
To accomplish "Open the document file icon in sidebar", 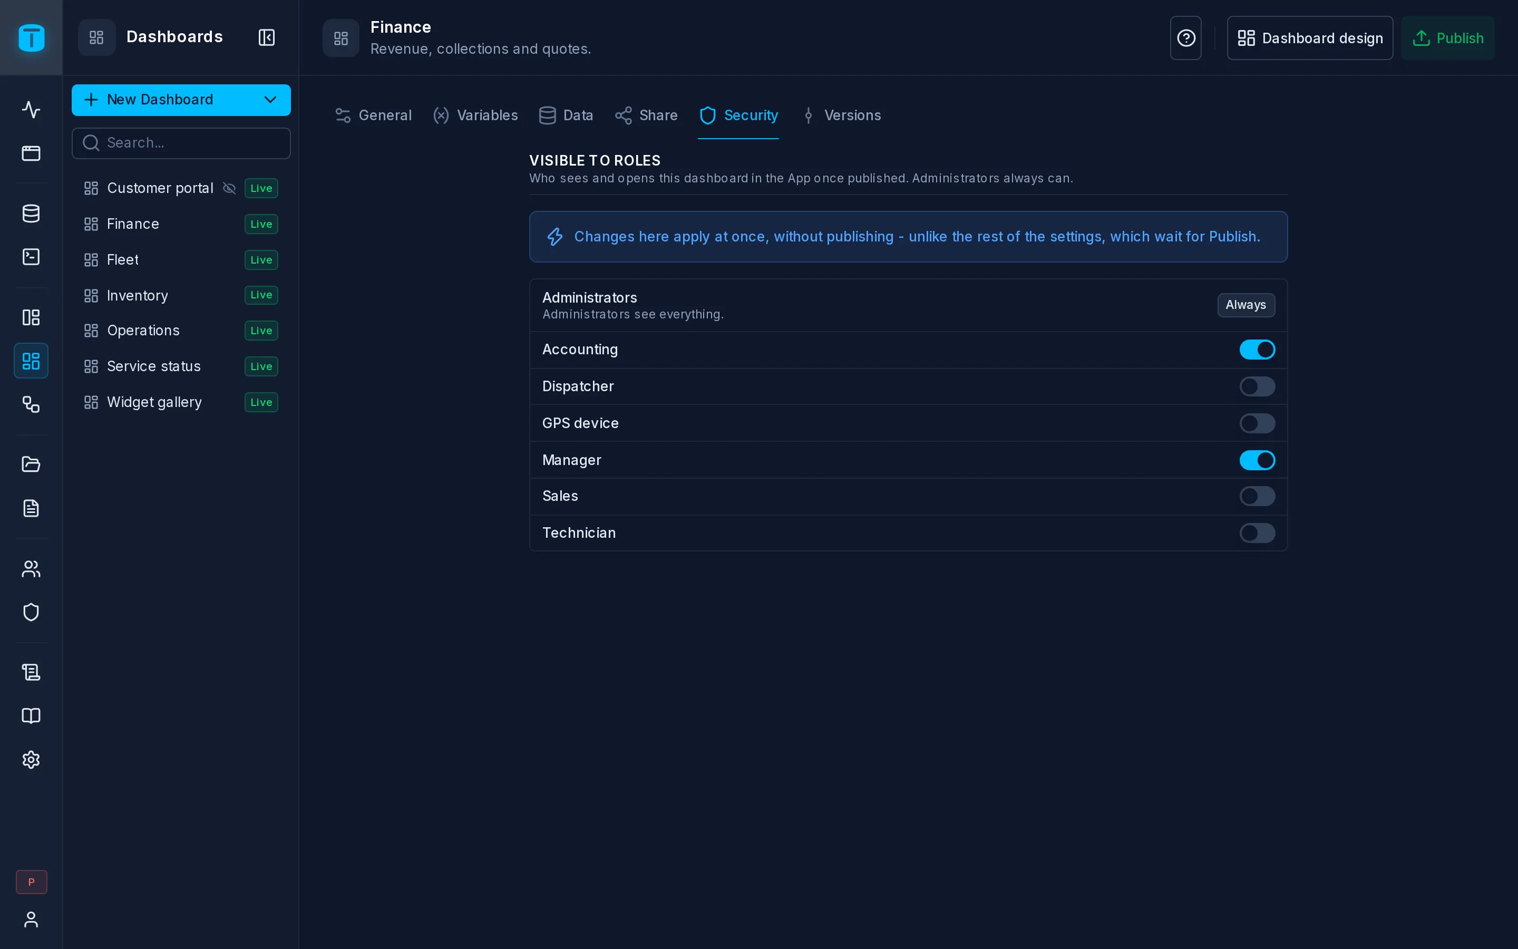I will pos(31,508).
